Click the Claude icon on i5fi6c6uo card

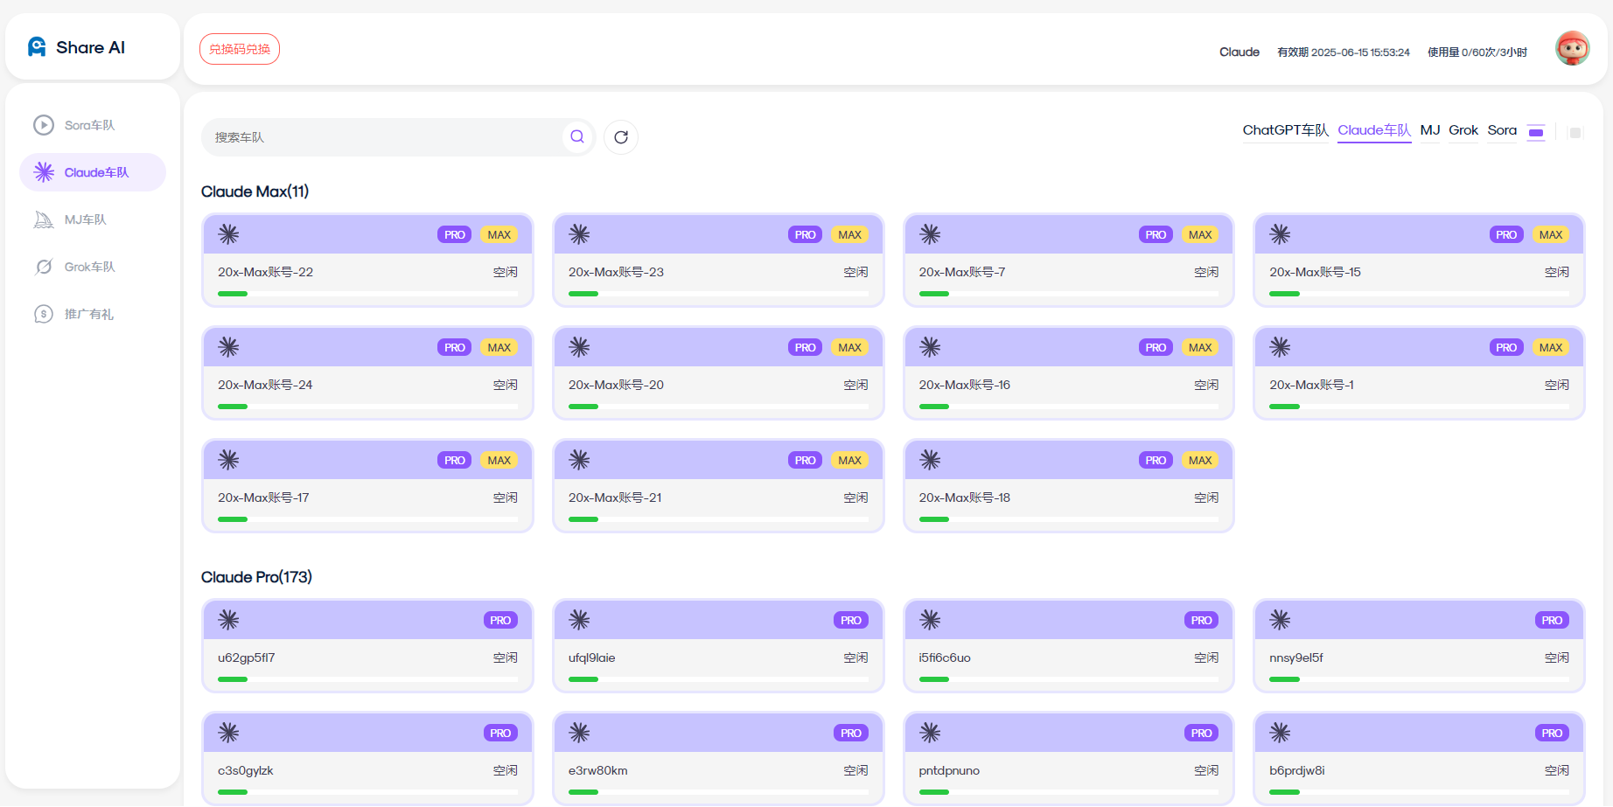[x=930, y=620]
